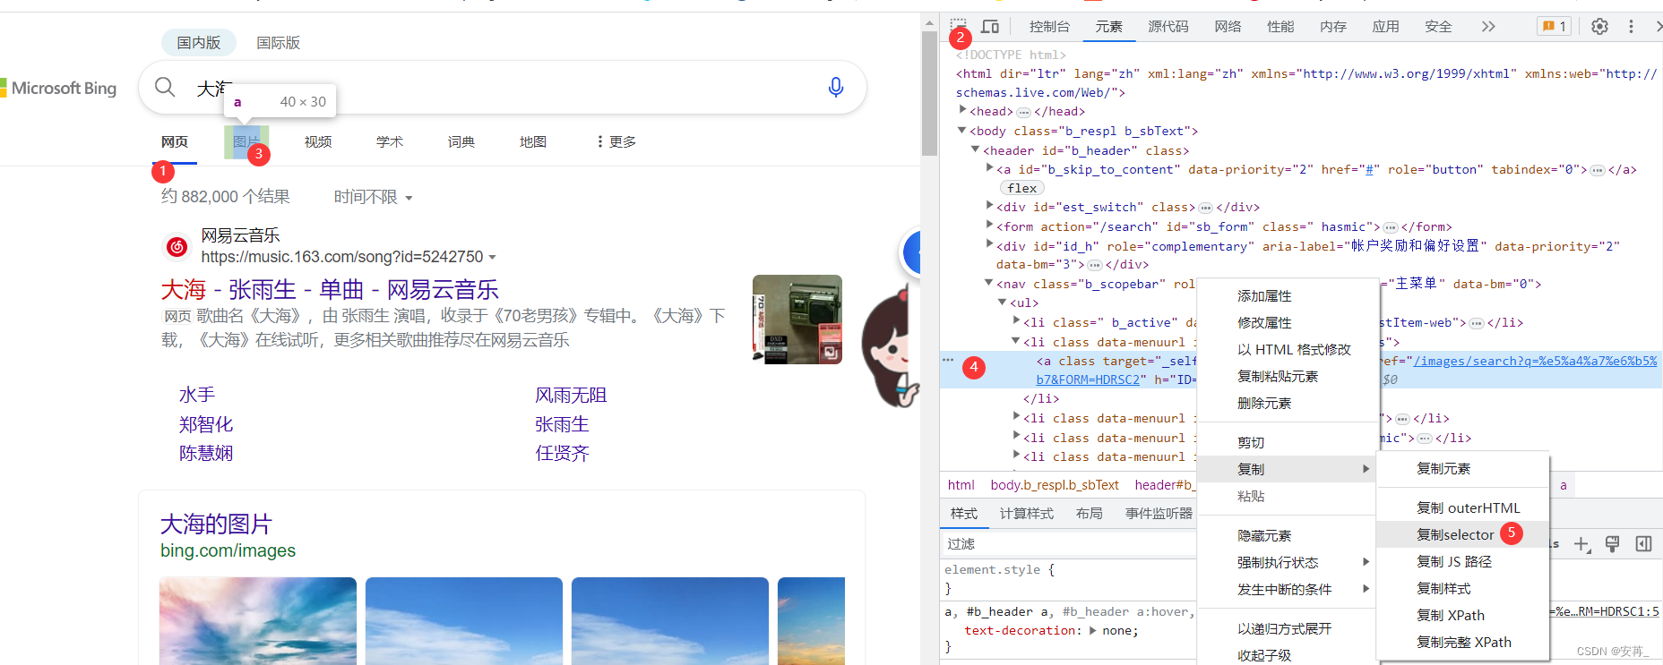1663x665 pixels.
Task: Click the new style rule plus icon
Action: point(1582,544)
